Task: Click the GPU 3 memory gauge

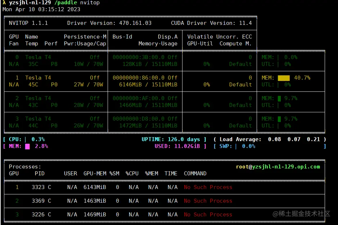Action: (x=279, y=118)
